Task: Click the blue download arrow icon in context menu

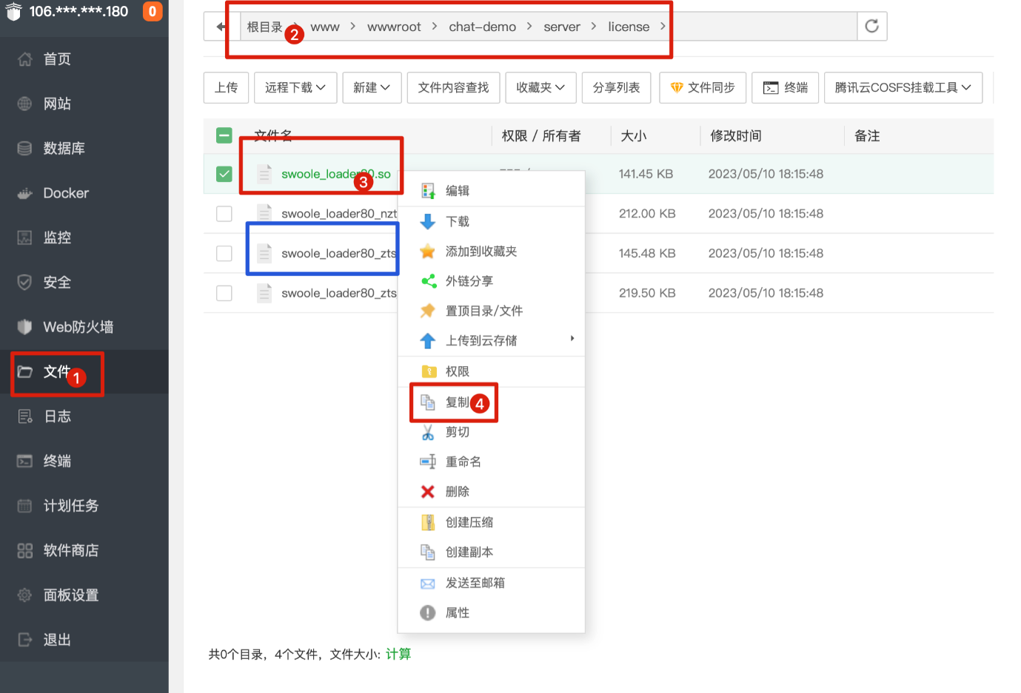Action: tap(428, 221)
